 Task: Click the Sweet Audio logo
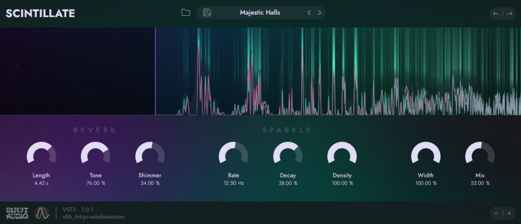[x=17, y=213]
